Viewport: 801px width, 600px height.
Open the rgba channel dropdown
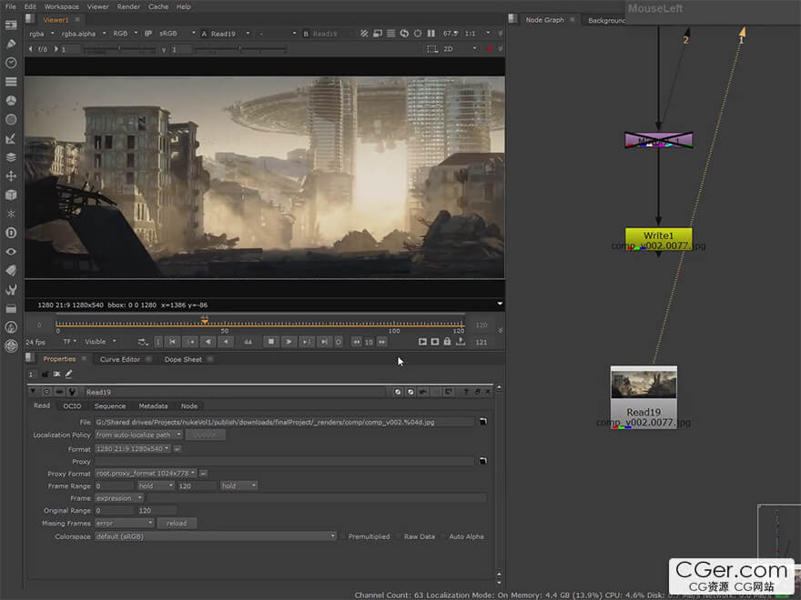(x=42, y=34)
